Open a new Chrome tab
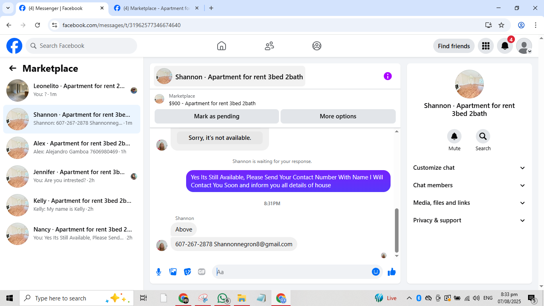544x306 pixels. coord(211,8)
